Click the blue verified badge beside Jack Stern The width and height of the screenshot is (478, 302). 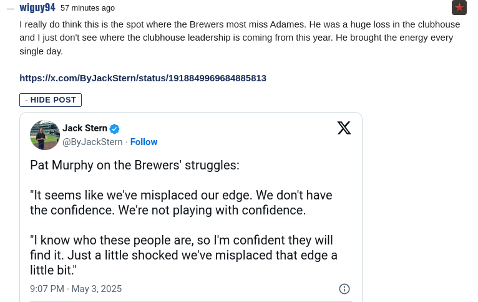click(x=115, y=129)
